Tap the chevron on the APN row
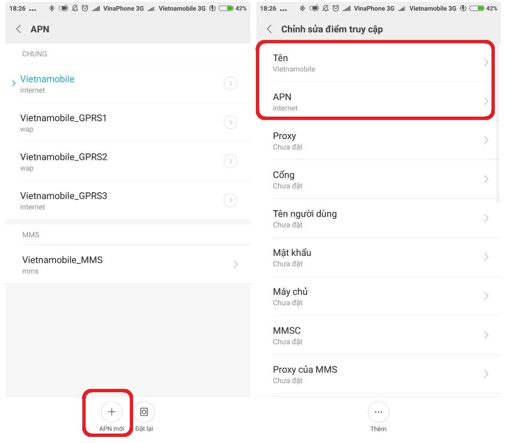This screenshot has height=443, width=508. click(486, 102)
